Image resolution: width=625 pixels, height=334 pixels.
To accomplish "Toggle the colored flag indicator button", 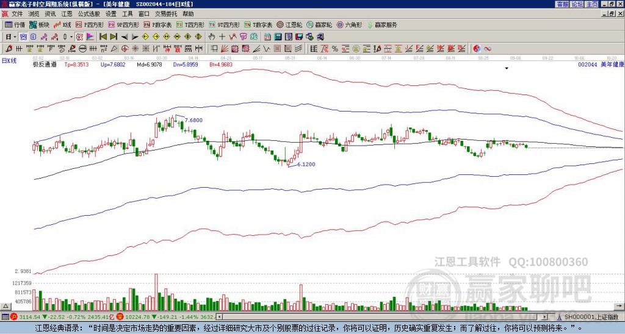I will (x=90, y=37).
